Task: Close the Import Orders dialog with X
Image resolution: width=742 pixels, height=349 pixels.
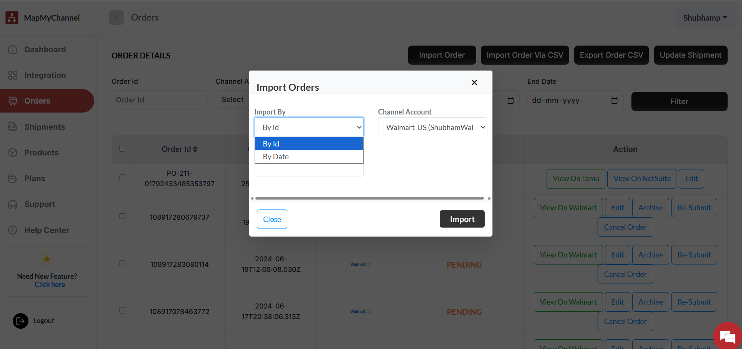Action: [474, 83]
